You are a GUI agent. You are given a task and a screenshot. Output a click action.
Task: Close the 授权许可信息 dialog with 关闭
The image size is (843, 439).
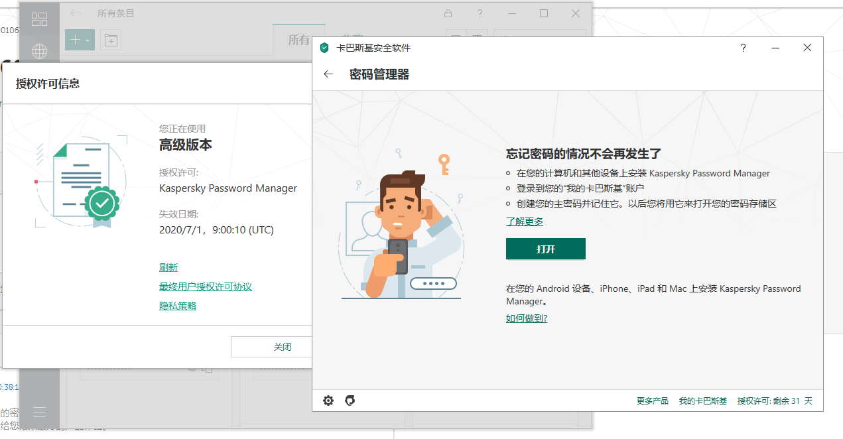click(x=271, y=347)
